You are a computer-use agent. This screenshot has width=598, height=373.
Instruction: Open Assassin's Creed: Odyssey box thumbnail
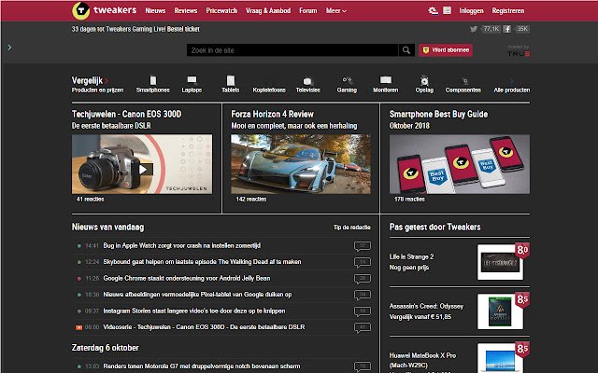(500, 311)
